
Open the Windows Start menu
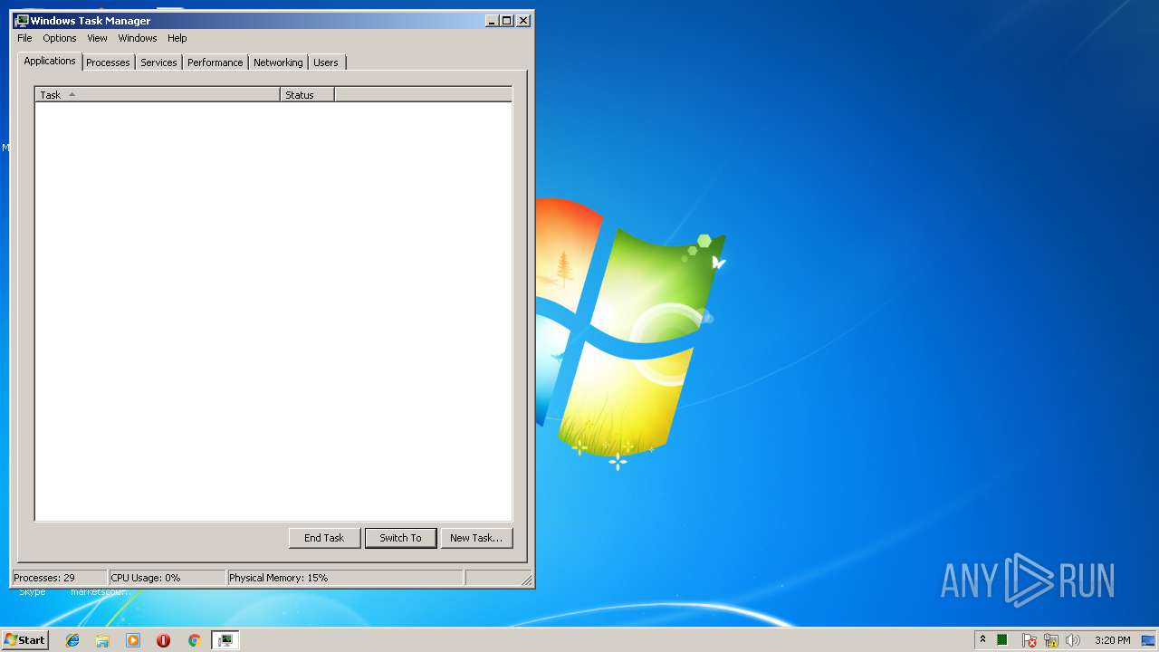pos(24,640)
